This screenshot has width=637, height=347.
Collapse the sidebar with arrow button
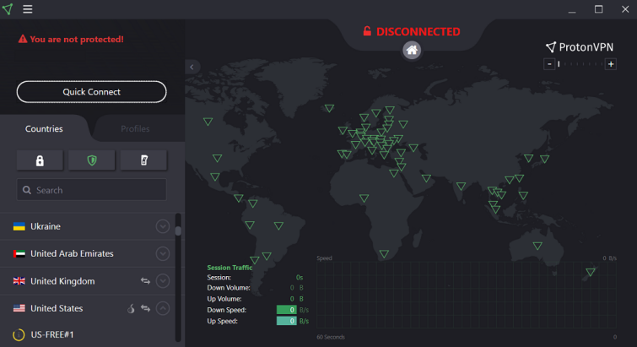192,67
